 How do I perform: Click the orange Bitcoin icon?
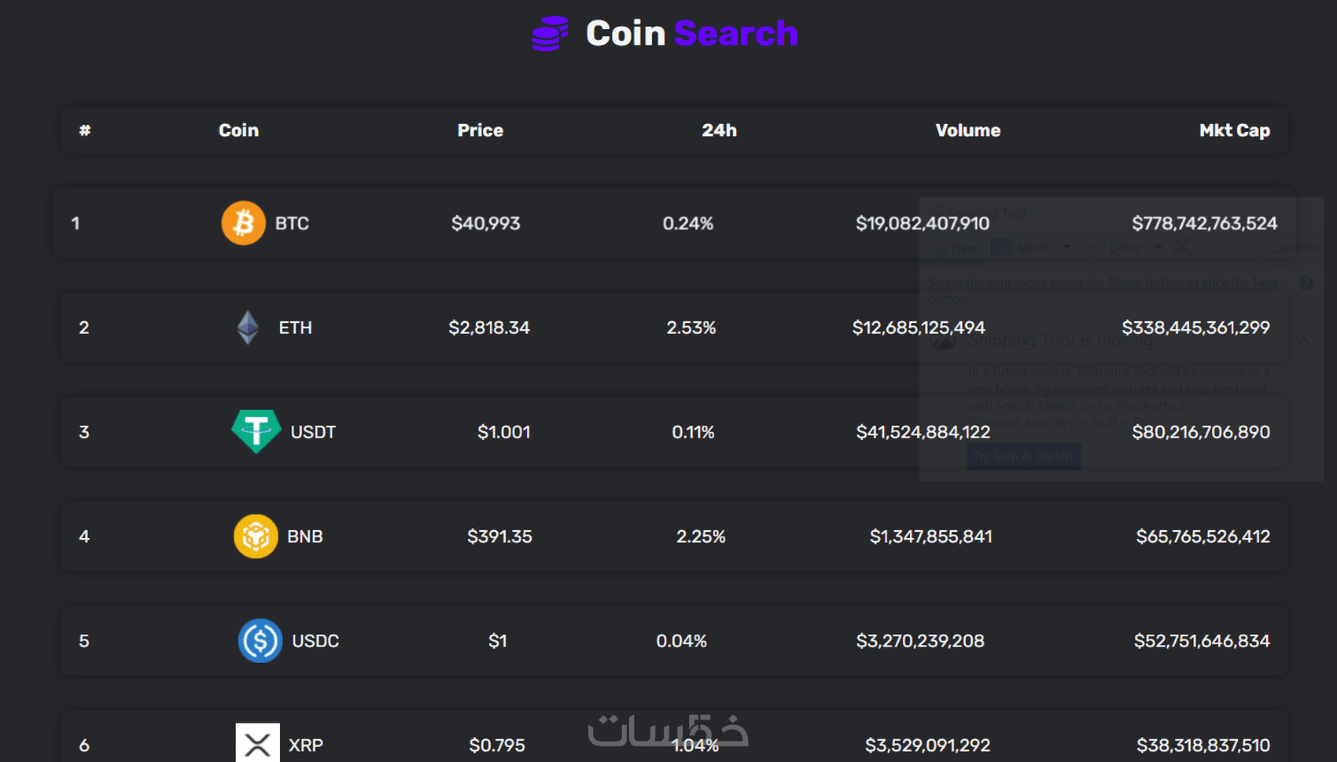click(x=243, y=223)
